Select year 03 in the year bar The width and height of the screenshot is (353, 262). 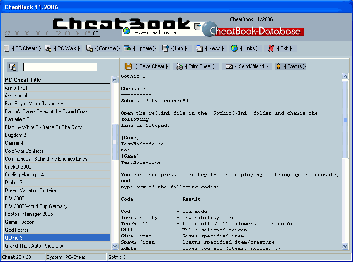tap(68, 33)
